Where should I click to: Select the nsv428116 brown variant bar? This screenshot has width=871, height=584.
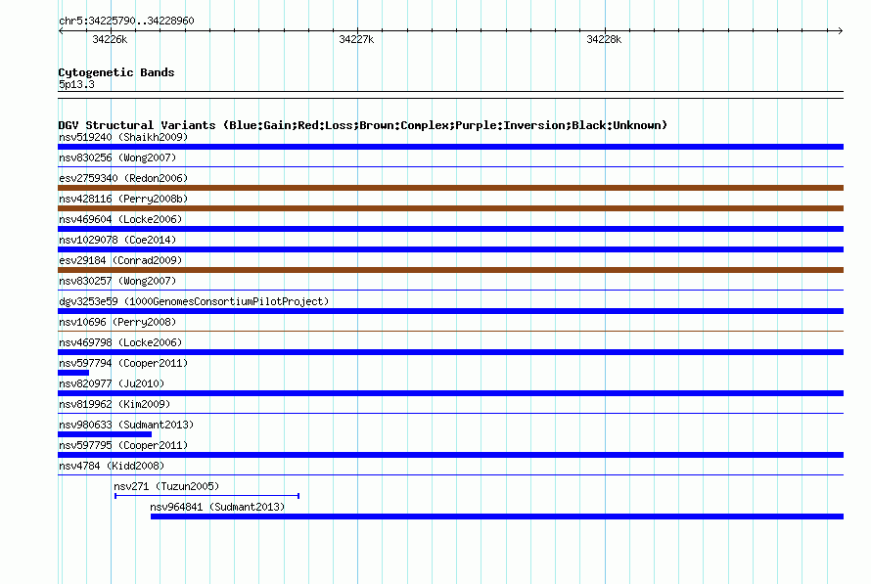[450, 208]
